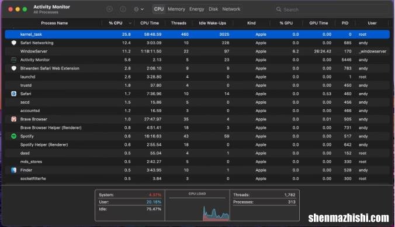Switch to the Memory tab

(x=176, y=9)
